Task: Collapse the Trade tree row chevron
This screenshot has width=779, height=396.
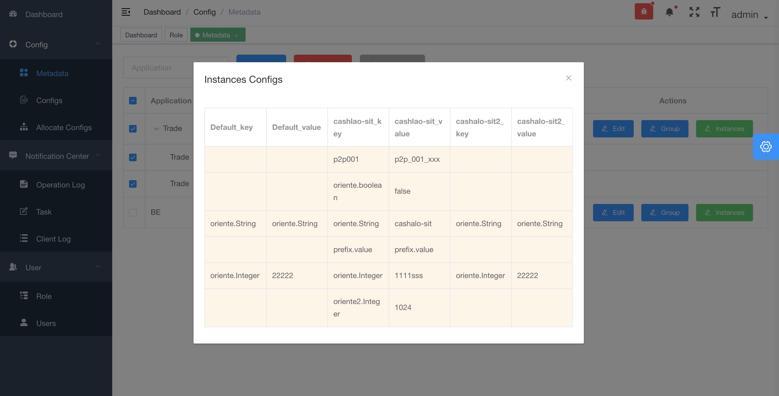Action: coord(156,128)
